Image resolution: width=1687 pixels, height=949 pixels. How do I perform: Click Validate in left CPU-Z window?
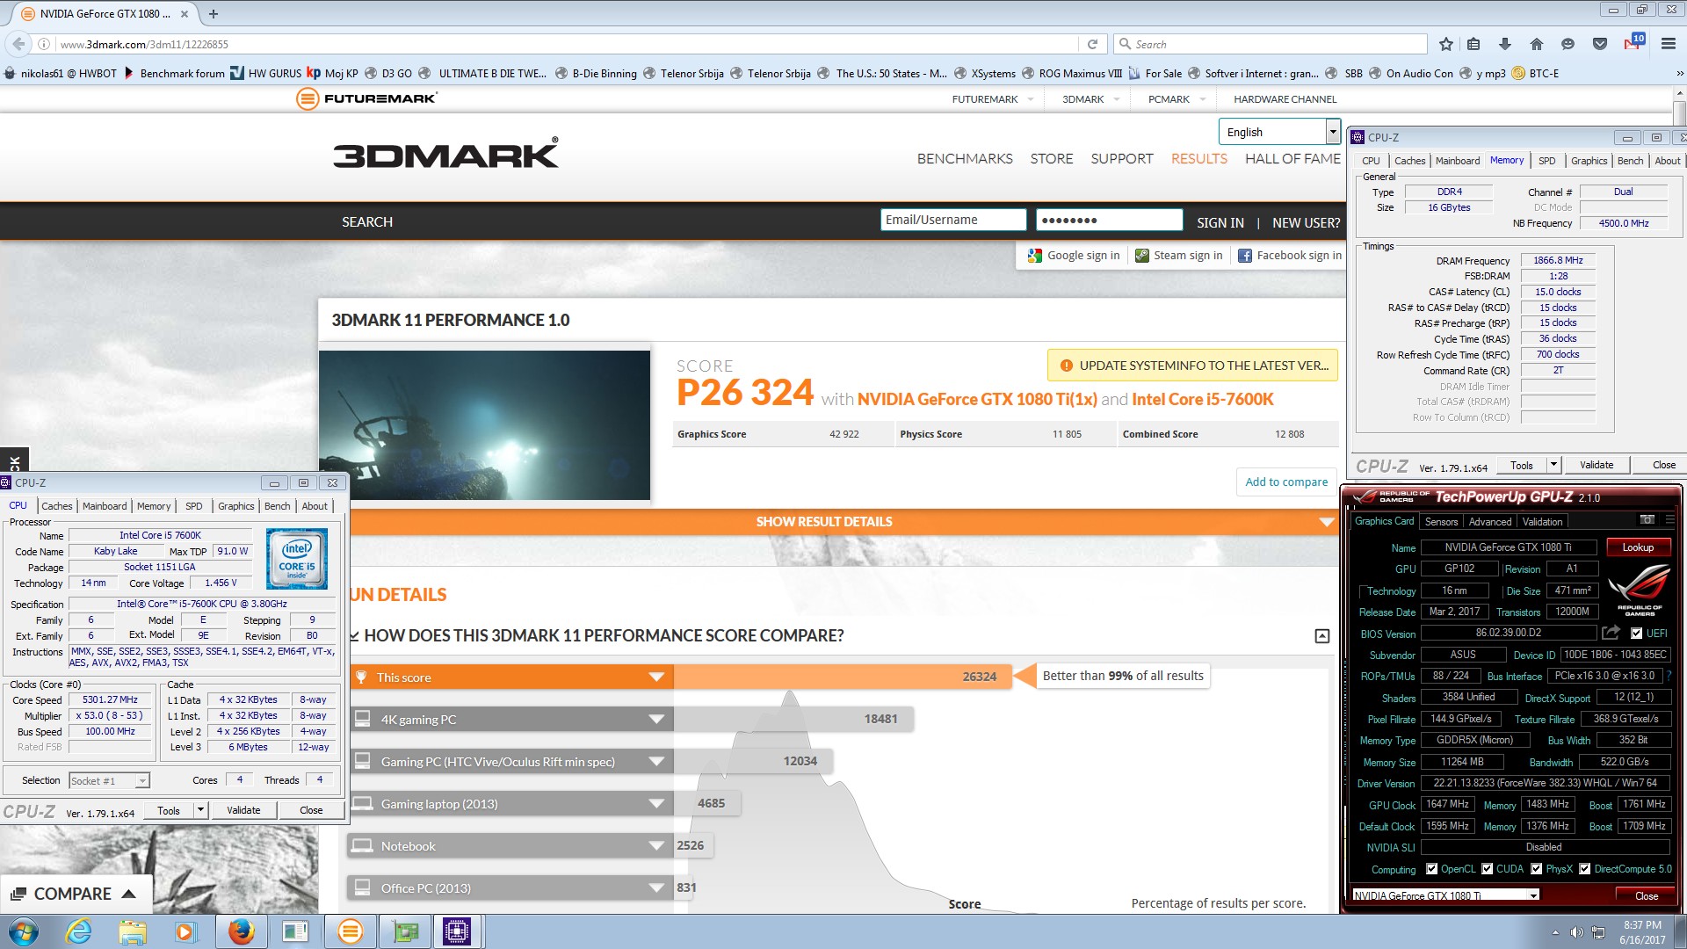pyautogui.click(x=243, y=810)
